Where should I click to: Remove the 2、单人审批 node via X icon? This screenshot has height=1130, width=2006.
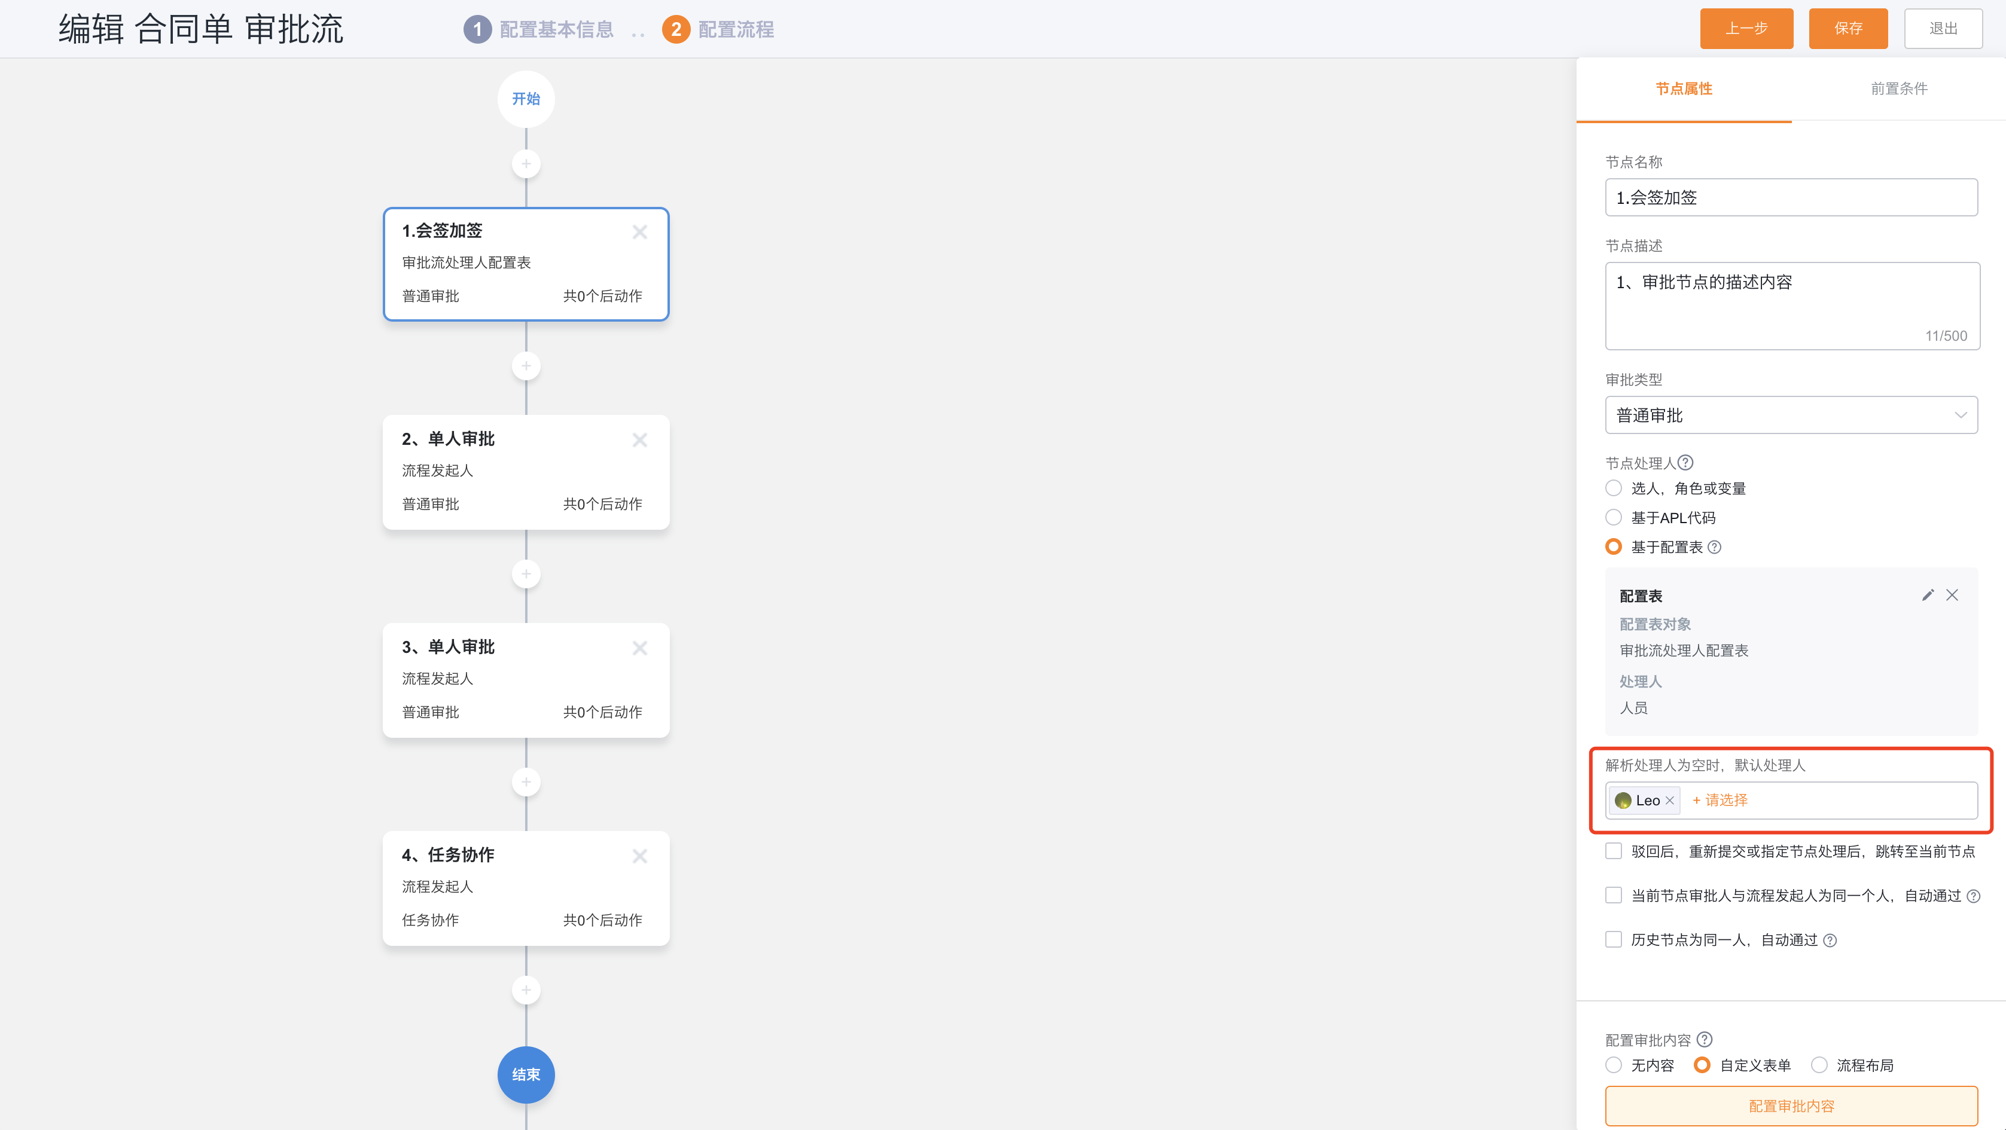639,439
